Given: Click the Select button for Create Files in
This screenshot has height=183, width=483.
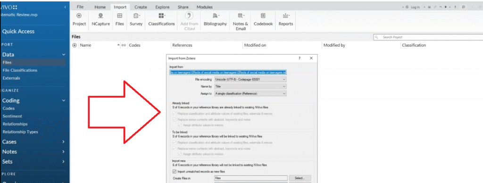Looking at the screenshot, I should coord(300,178).
